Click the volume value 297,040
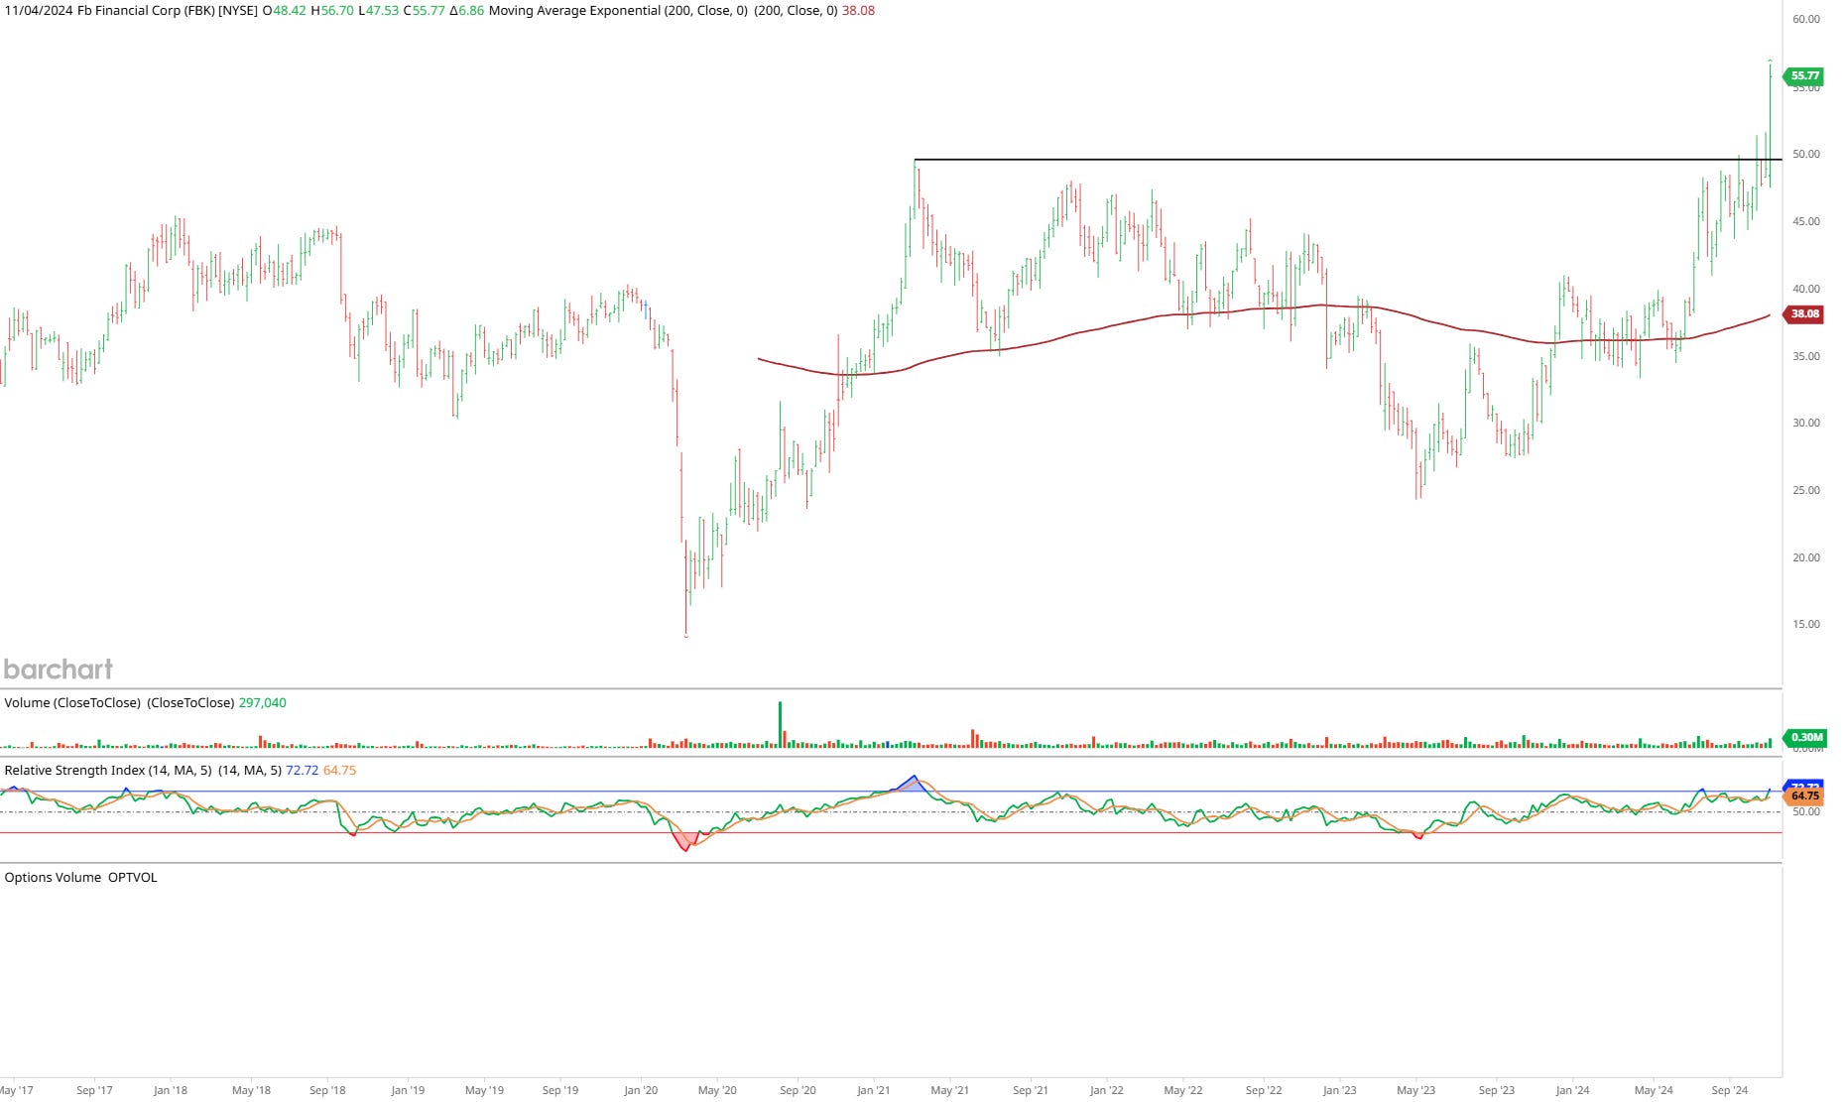This screenshot has height=1102, width=1844. pyautogui.click(x=262, y=702)
